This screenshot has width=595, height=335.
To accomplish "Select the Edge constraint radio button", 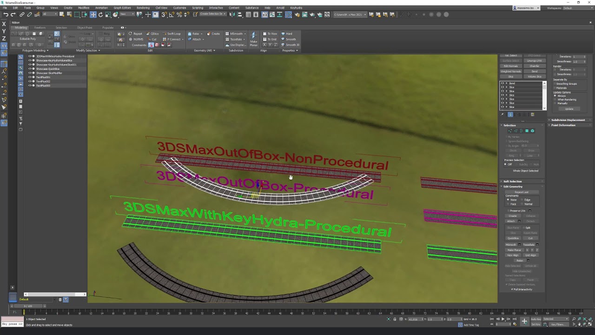I will [522, 200].
